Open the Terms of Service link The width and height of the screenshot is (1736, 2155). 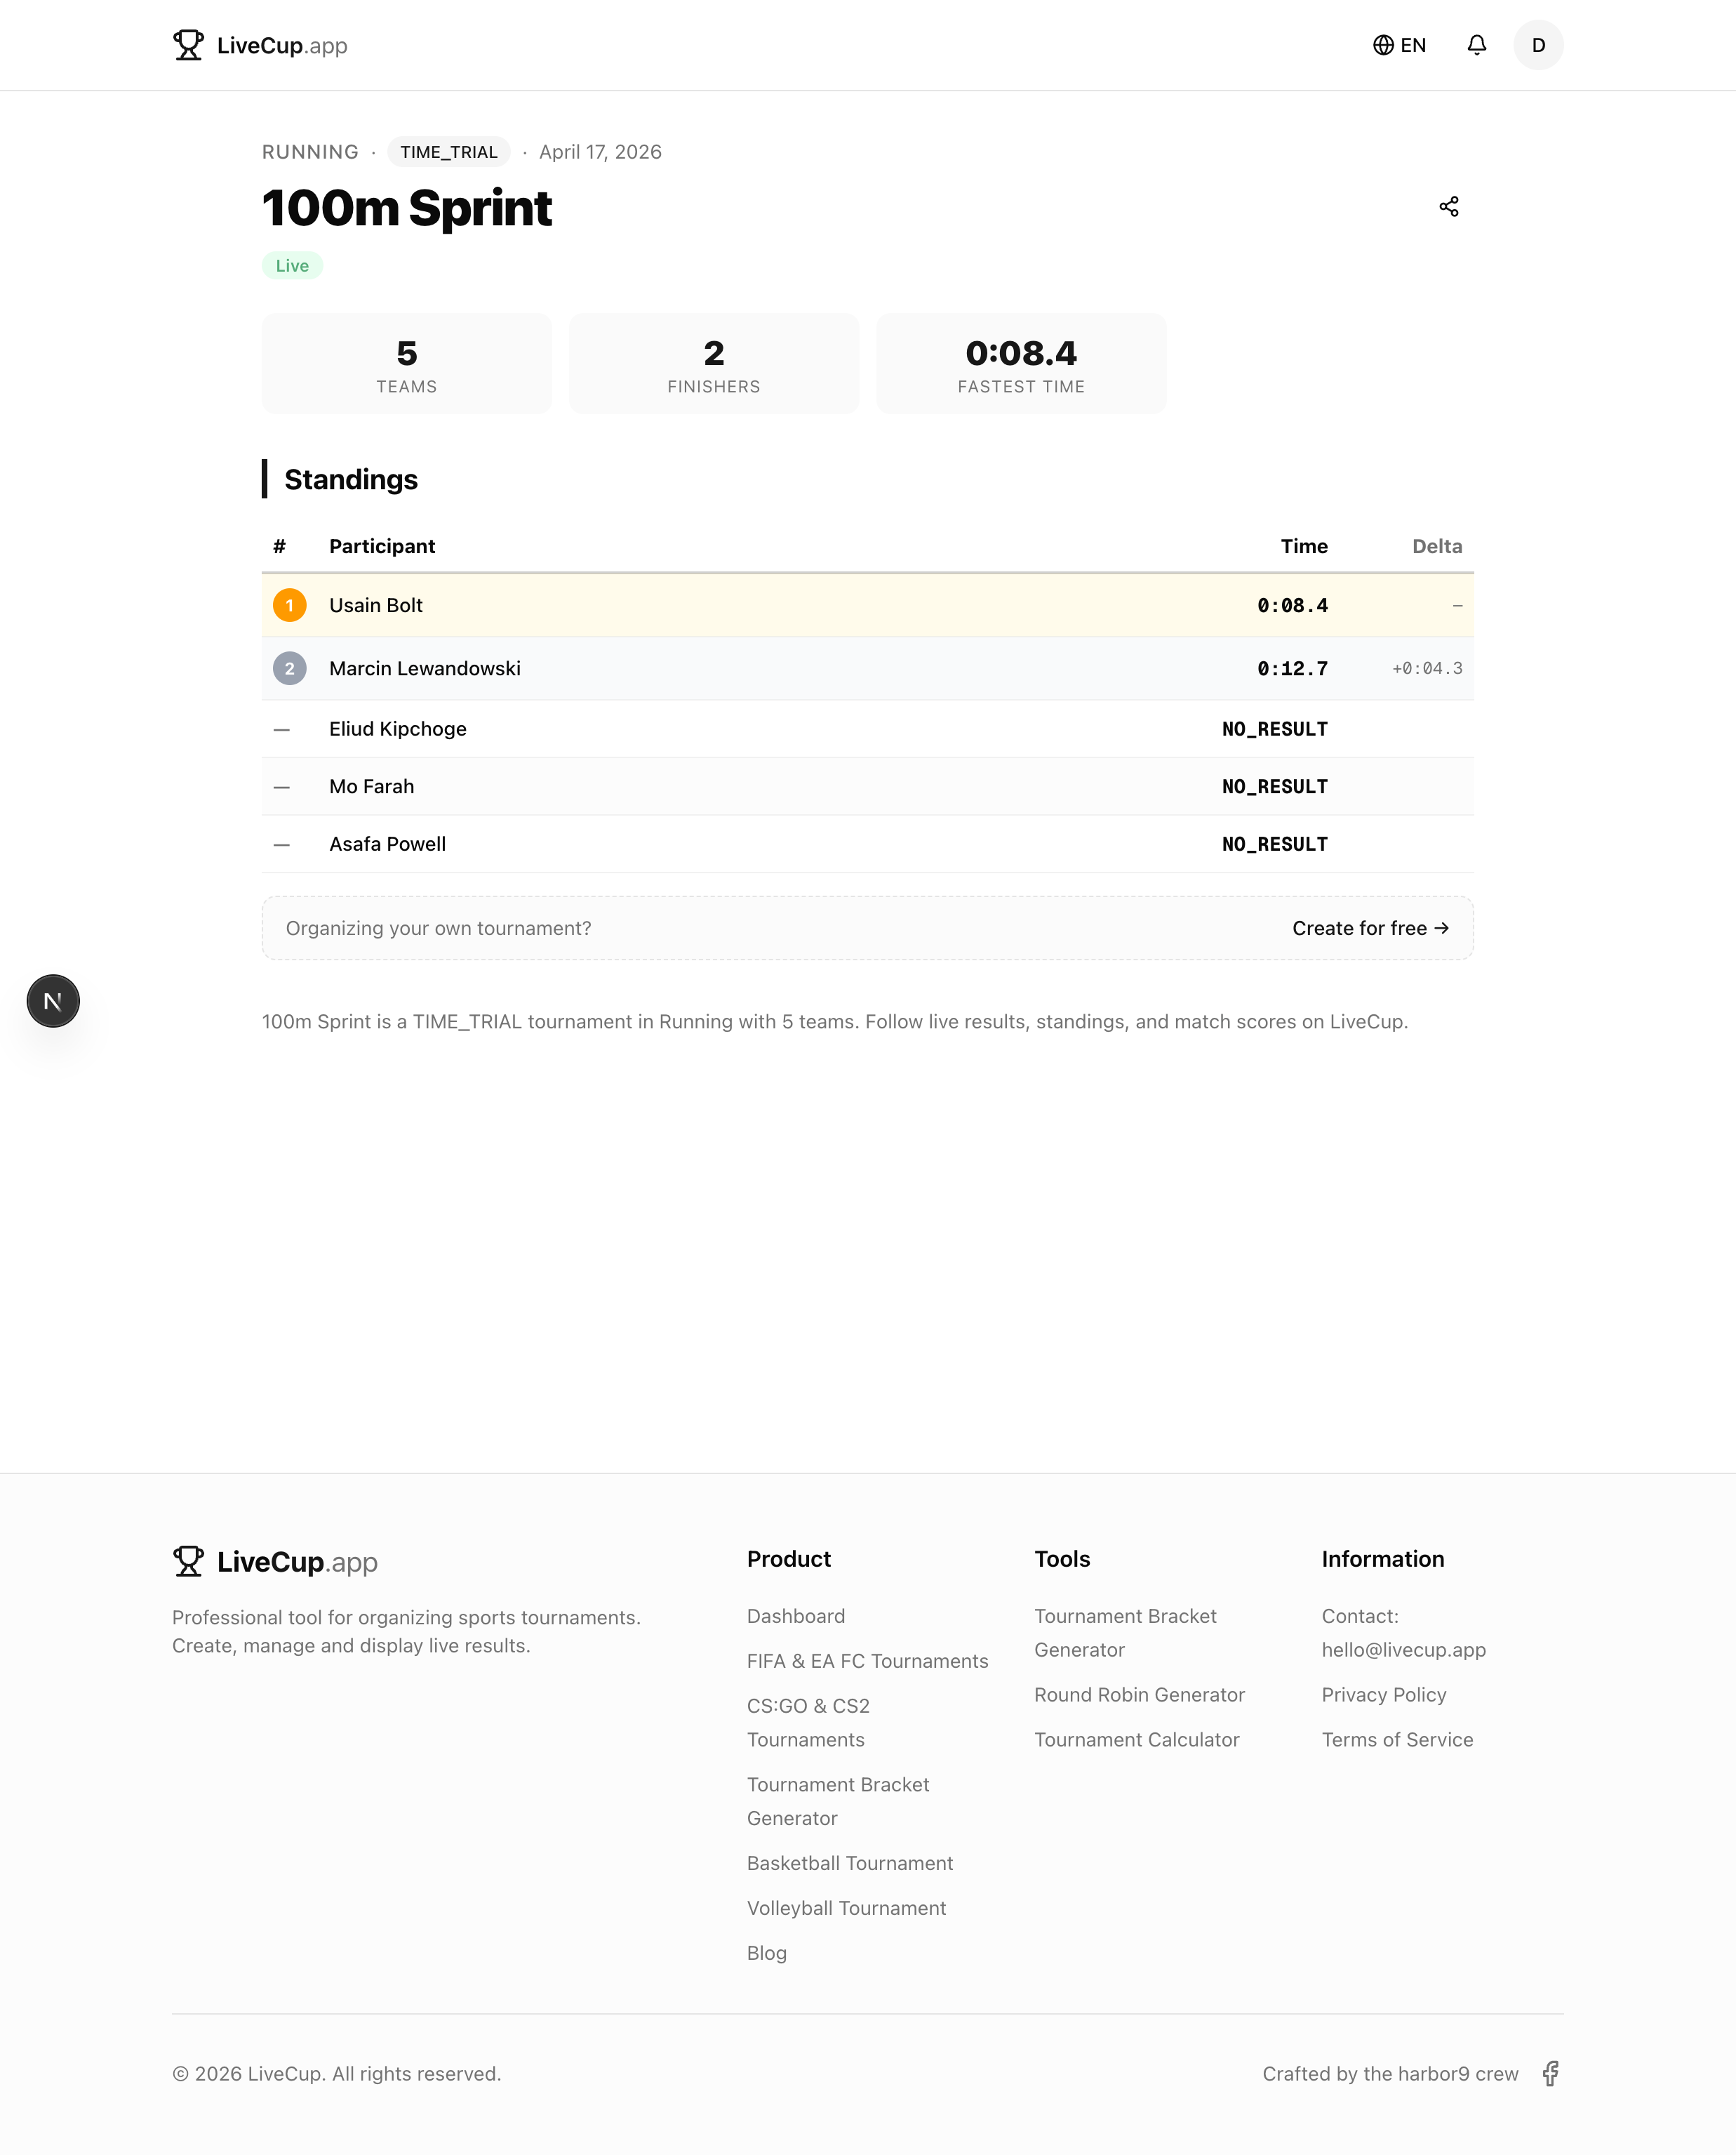tap(1396, 1740)
